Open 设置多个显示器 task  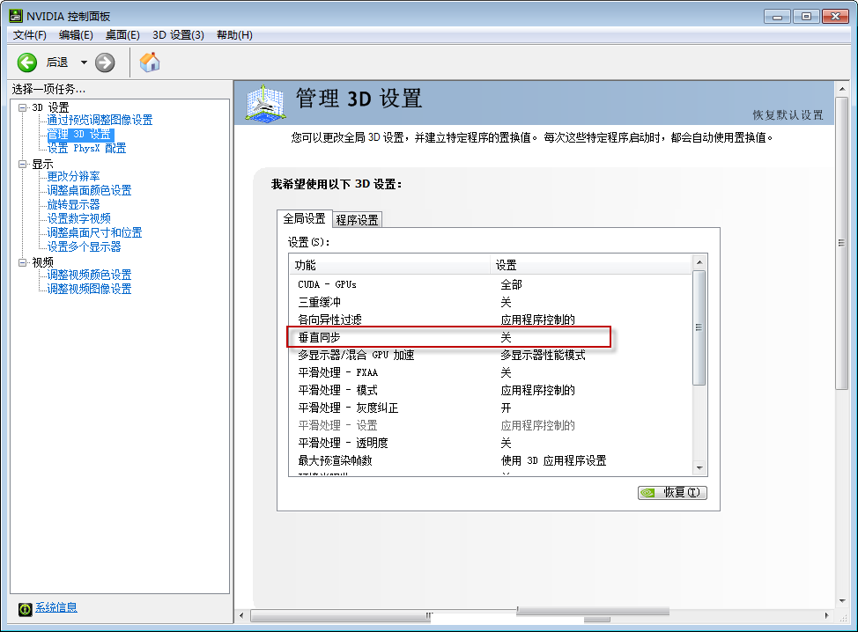click(84, 246)
